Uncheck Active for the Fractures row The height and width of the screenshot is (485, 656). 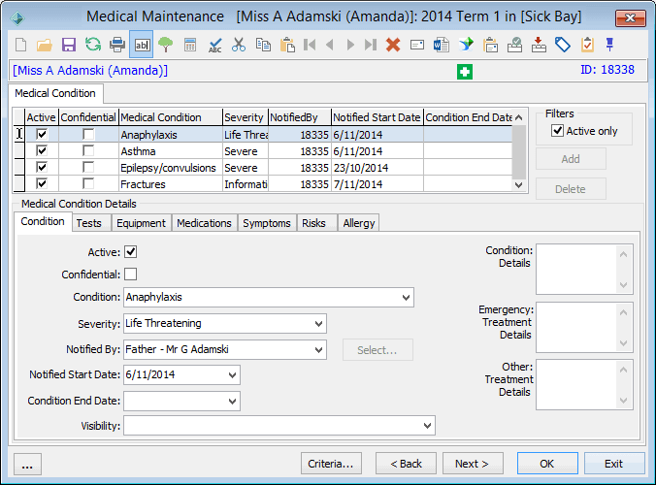click(x=42, y=183)
